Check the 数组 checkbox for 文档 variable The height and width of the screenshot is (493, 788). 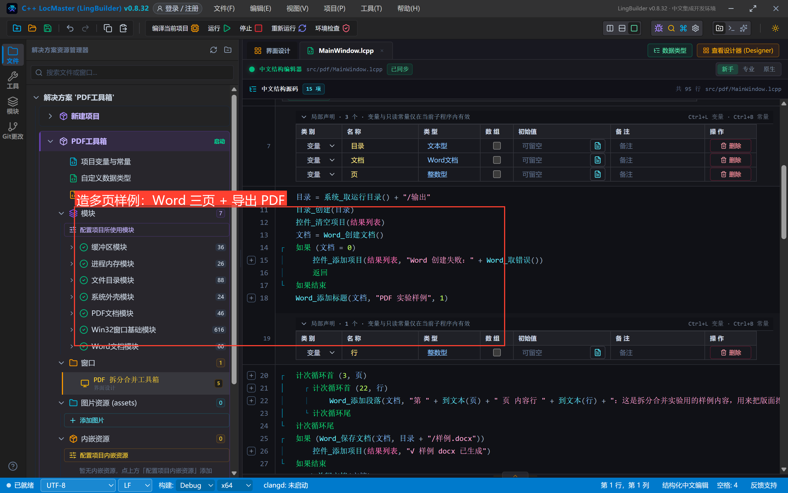497,160
